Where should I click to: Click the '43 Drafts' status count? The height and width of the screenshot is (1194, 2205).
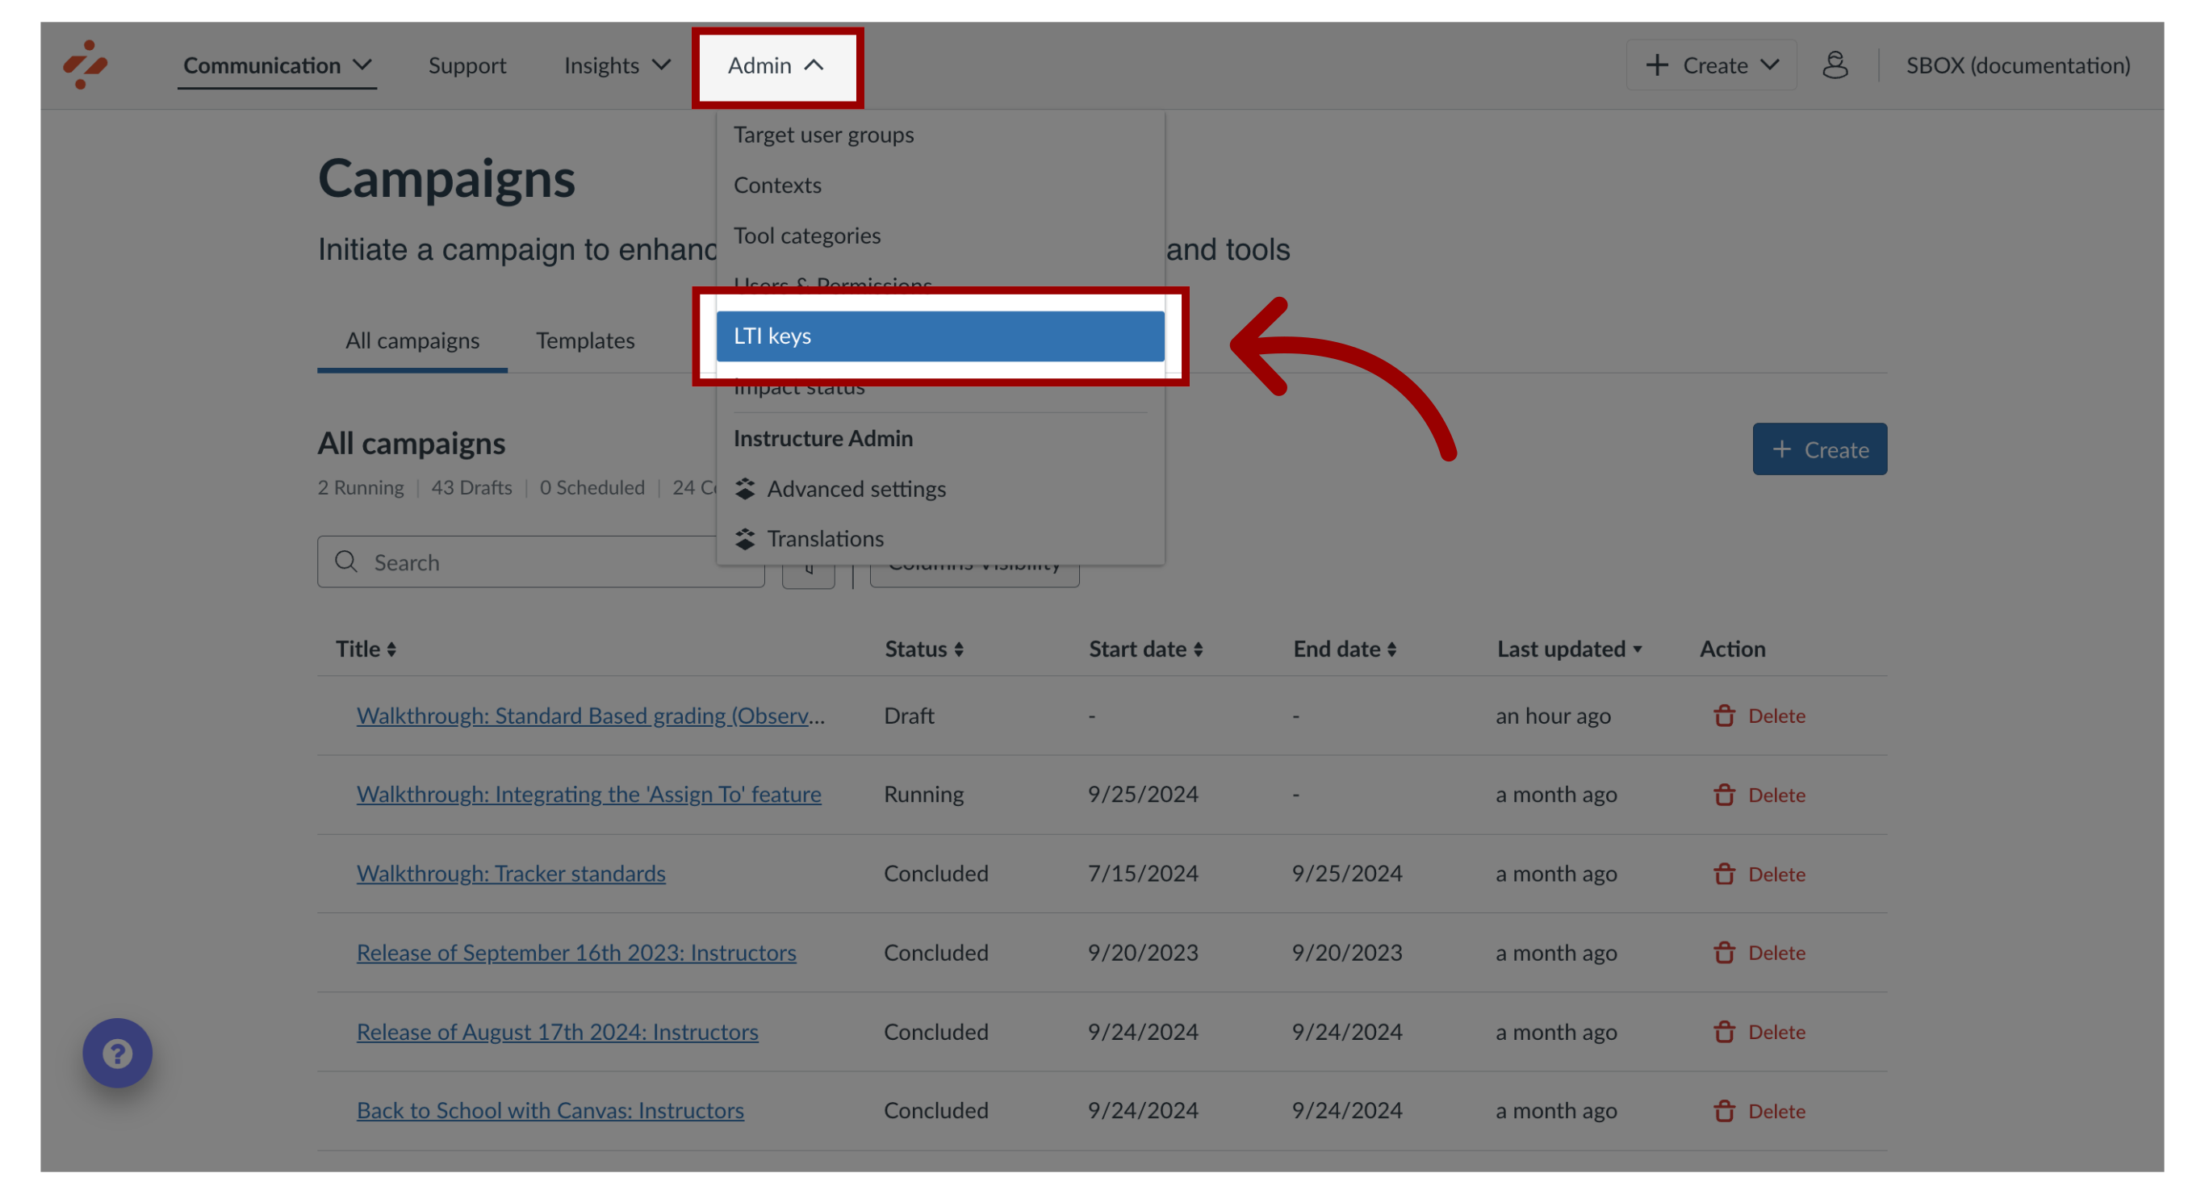tap(471, 488)
